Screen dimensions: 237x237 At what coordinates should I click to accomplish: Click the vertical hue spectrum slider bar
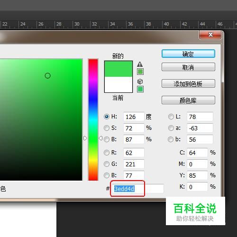pos(93,120)
